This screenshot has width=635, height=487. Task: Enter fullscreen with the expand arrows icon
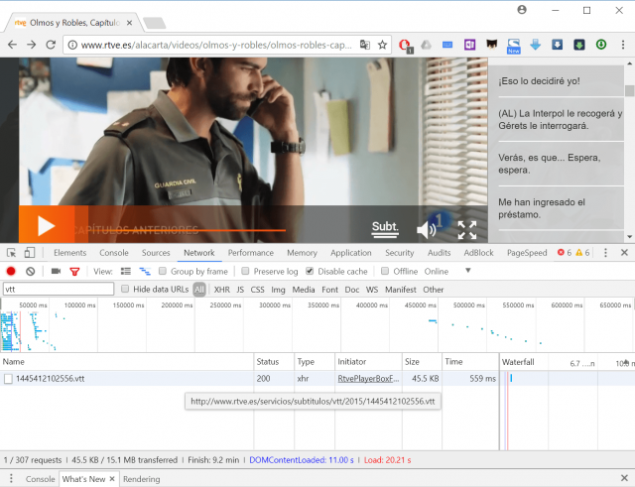(467, 230)
